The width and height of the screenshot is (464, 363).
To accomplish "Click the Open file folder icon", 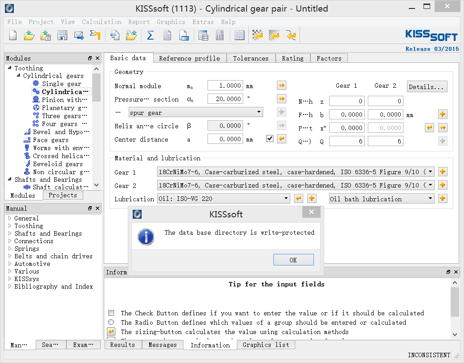I will click(x=29, y=35).
